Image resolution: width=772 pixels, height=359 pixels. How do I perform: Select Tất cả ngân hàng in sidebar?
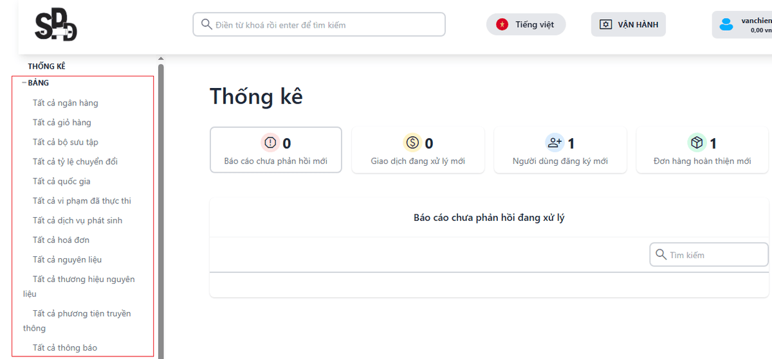click(x=66, y=103)
